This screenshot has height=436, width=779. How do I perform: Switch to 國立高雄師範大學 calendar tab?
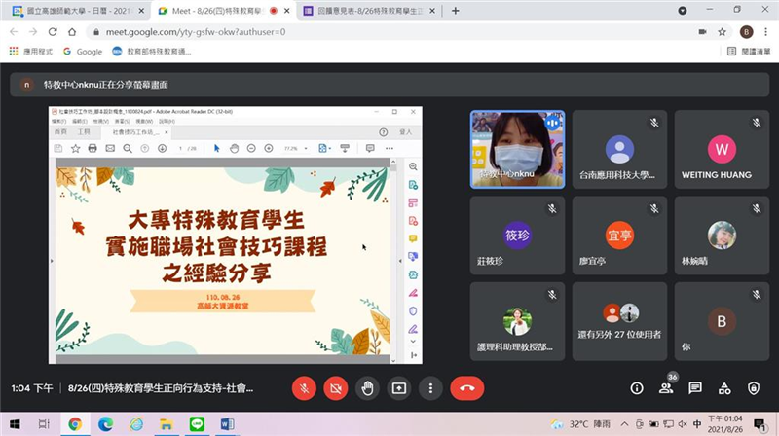(x=78, y=11)
